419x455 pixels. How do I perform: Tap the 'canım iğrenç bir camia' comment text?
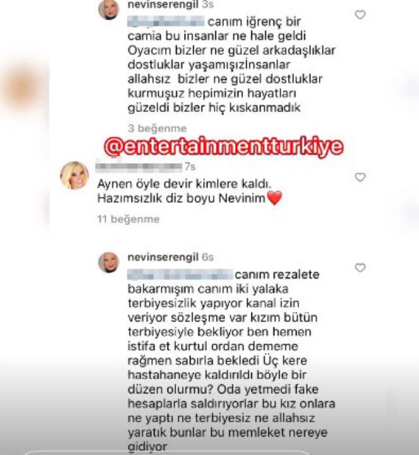coord(232,65)
